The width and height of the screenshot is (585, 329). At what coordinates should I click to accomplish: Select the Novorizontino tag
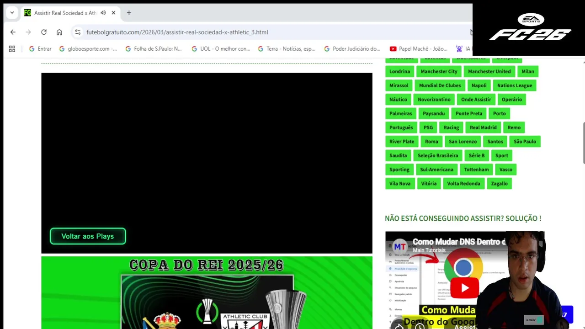(434, 100)
